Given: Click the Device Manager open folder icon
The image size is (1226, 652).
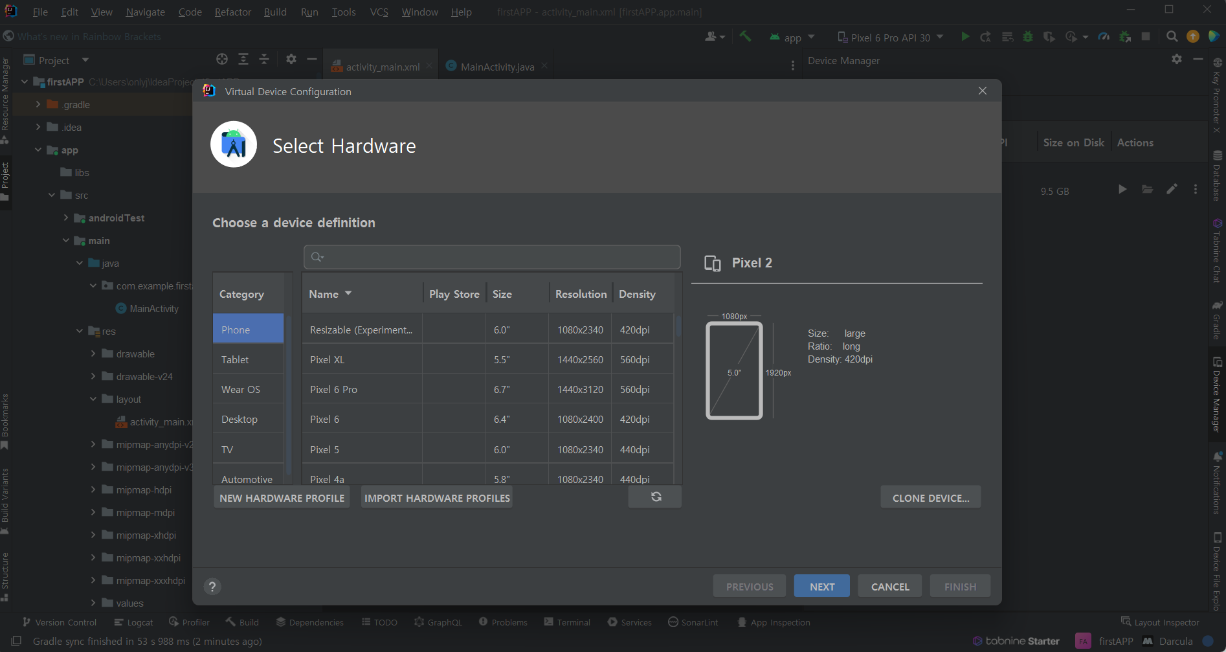Looking at the screenshot, I should pyautogui.click(x=1147, y=190).
